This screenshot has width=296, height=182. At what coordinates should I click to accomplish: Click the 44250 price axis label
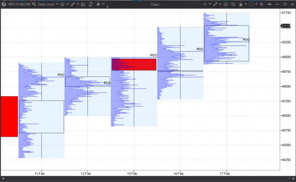(286, 160)
